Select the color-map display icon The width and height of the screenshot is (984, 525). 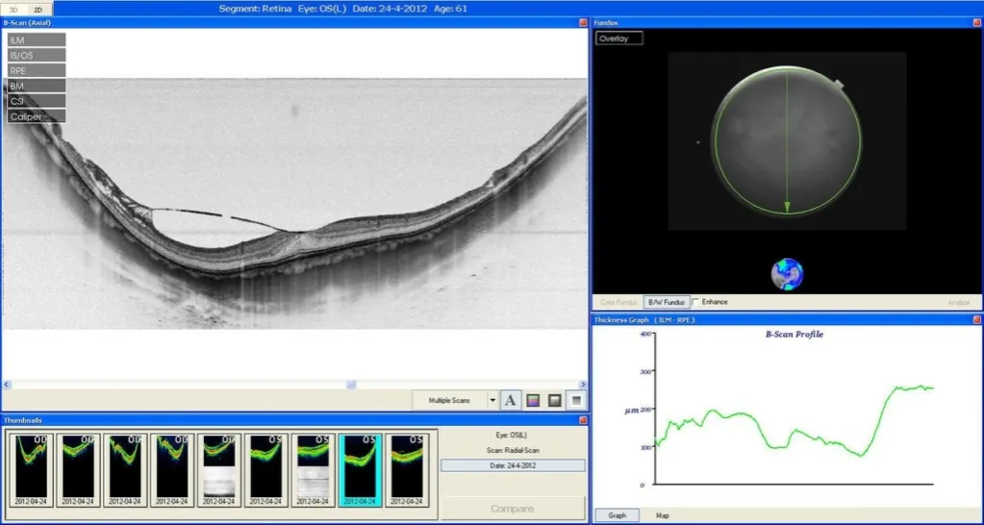[x=533, y=400]
